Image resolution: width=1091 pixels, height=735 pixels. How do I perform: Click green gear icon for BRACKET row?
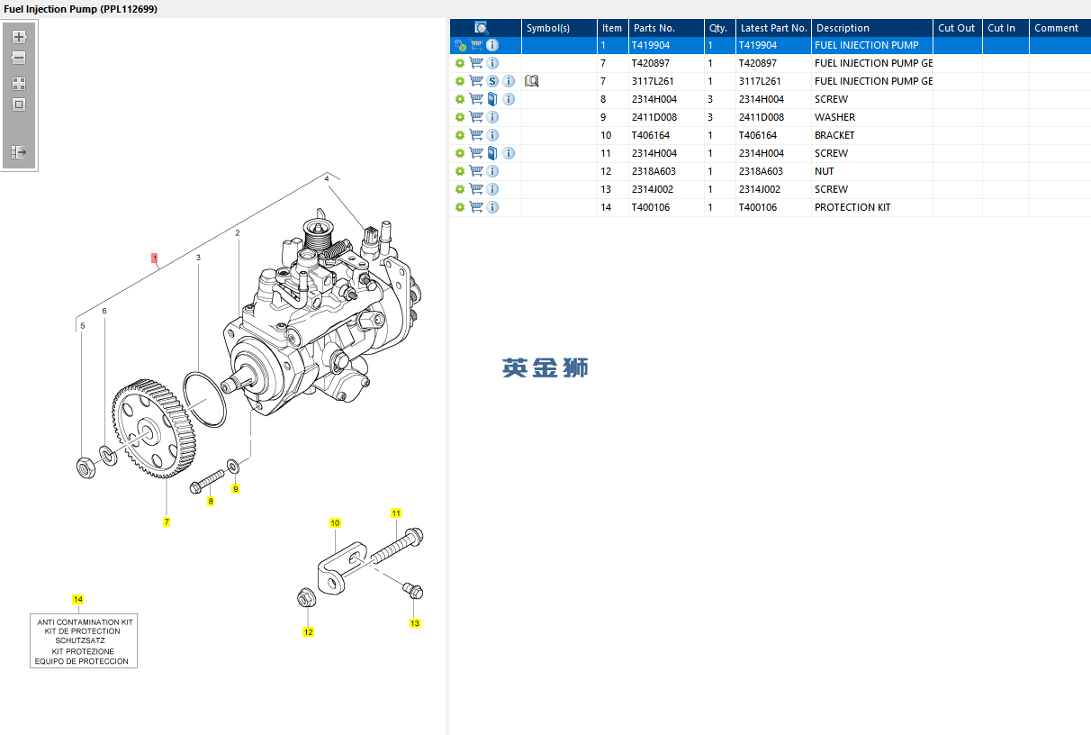460,135
